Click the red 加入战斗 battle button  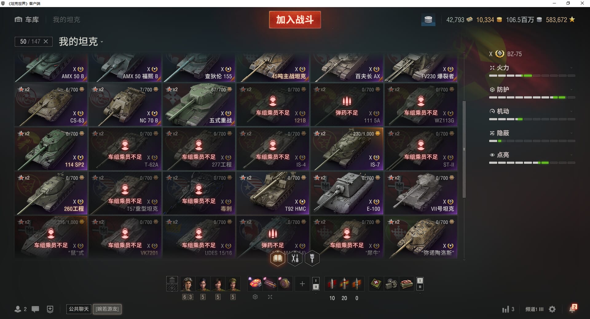click(295, 20)
